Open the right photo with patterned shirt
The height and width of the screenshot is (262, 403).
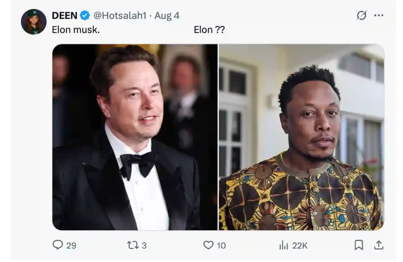(301, 137)
